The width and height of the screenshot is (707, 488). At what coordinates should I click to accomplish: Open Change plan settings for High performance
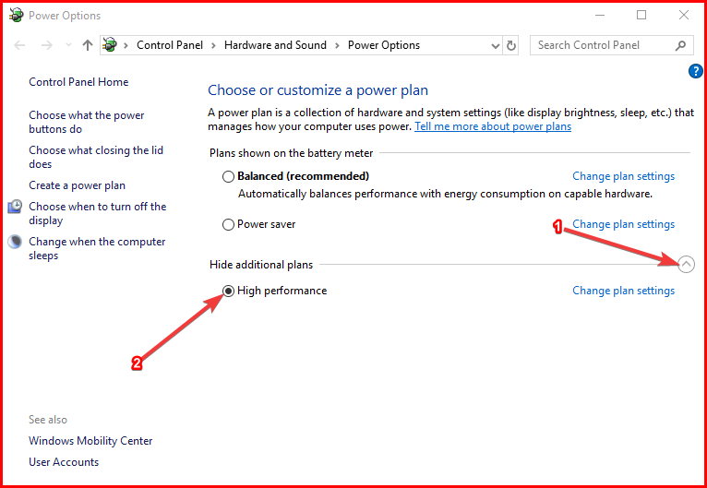(x=623, y=291)
